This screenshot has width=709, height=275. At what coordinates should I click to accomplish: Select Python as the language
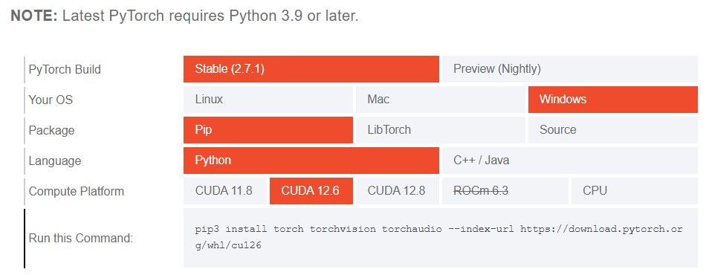click(x=311, y=161)
